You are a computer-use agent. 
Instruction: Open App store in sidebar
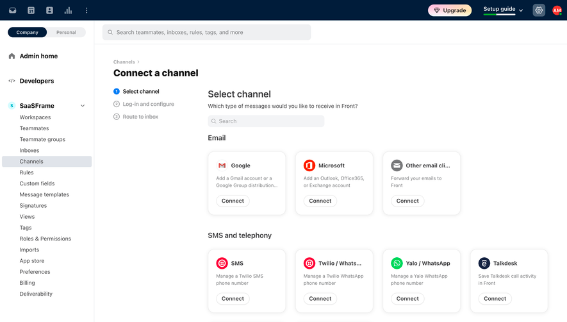[x=32, y=261]
